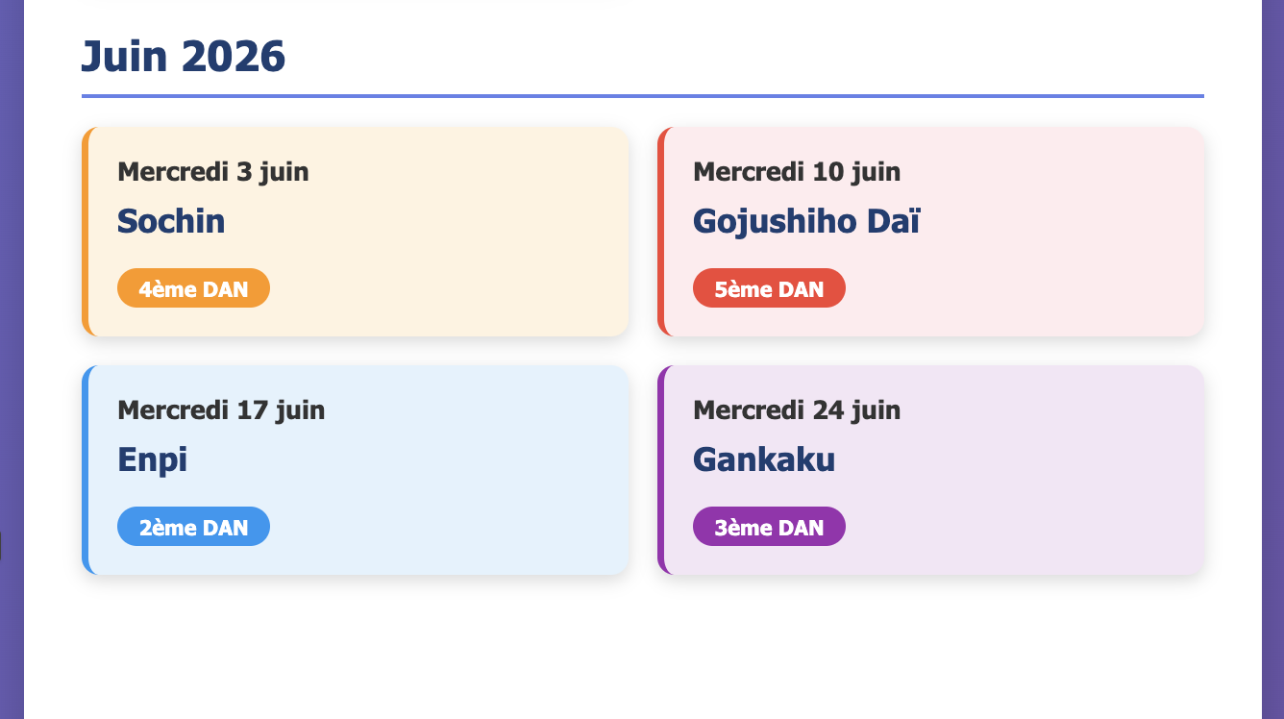The width and height of the screenshot is (1284, 719).
Task: Select the Mercredi 3 juin date label
Action: point(212,172)
